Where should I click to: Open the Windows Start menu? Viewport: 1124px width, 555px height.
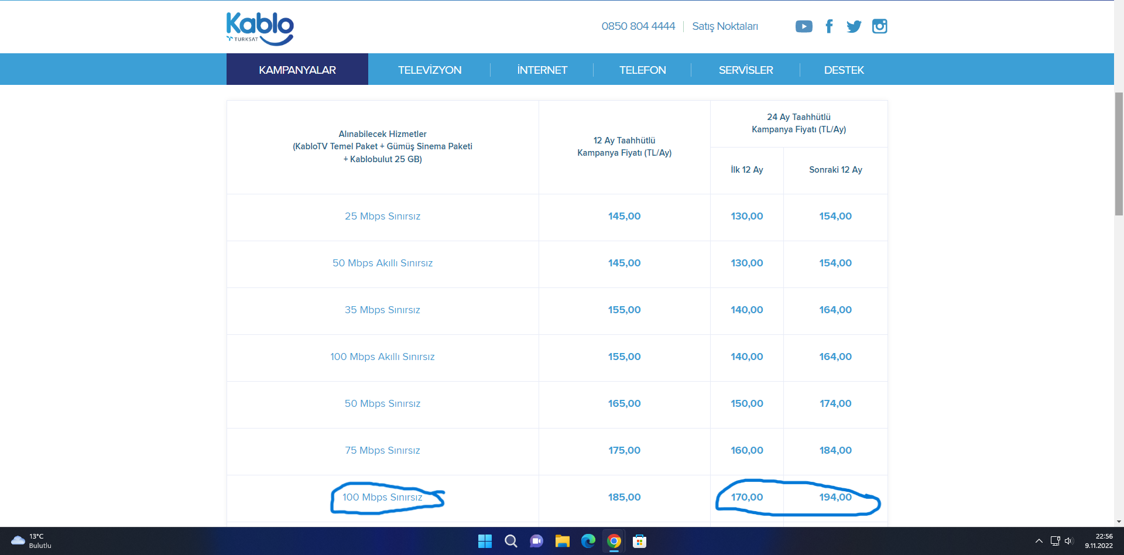click(485, 541)
